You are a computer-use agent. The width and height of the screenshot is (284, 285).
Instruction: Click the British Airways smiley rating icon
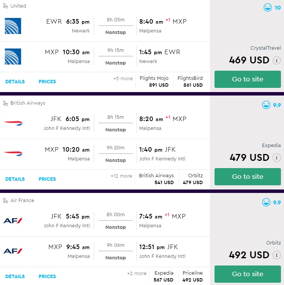(x=266, y=105)
